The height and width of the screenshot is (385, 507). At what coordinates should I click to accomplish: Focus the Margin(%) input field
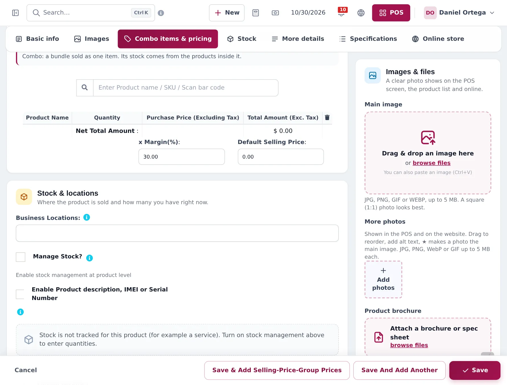click(x=182, y=157)
